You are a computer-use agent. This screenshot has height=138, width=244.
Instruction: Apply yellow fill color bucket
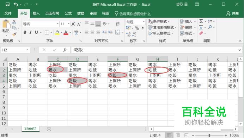coord(57,32)
